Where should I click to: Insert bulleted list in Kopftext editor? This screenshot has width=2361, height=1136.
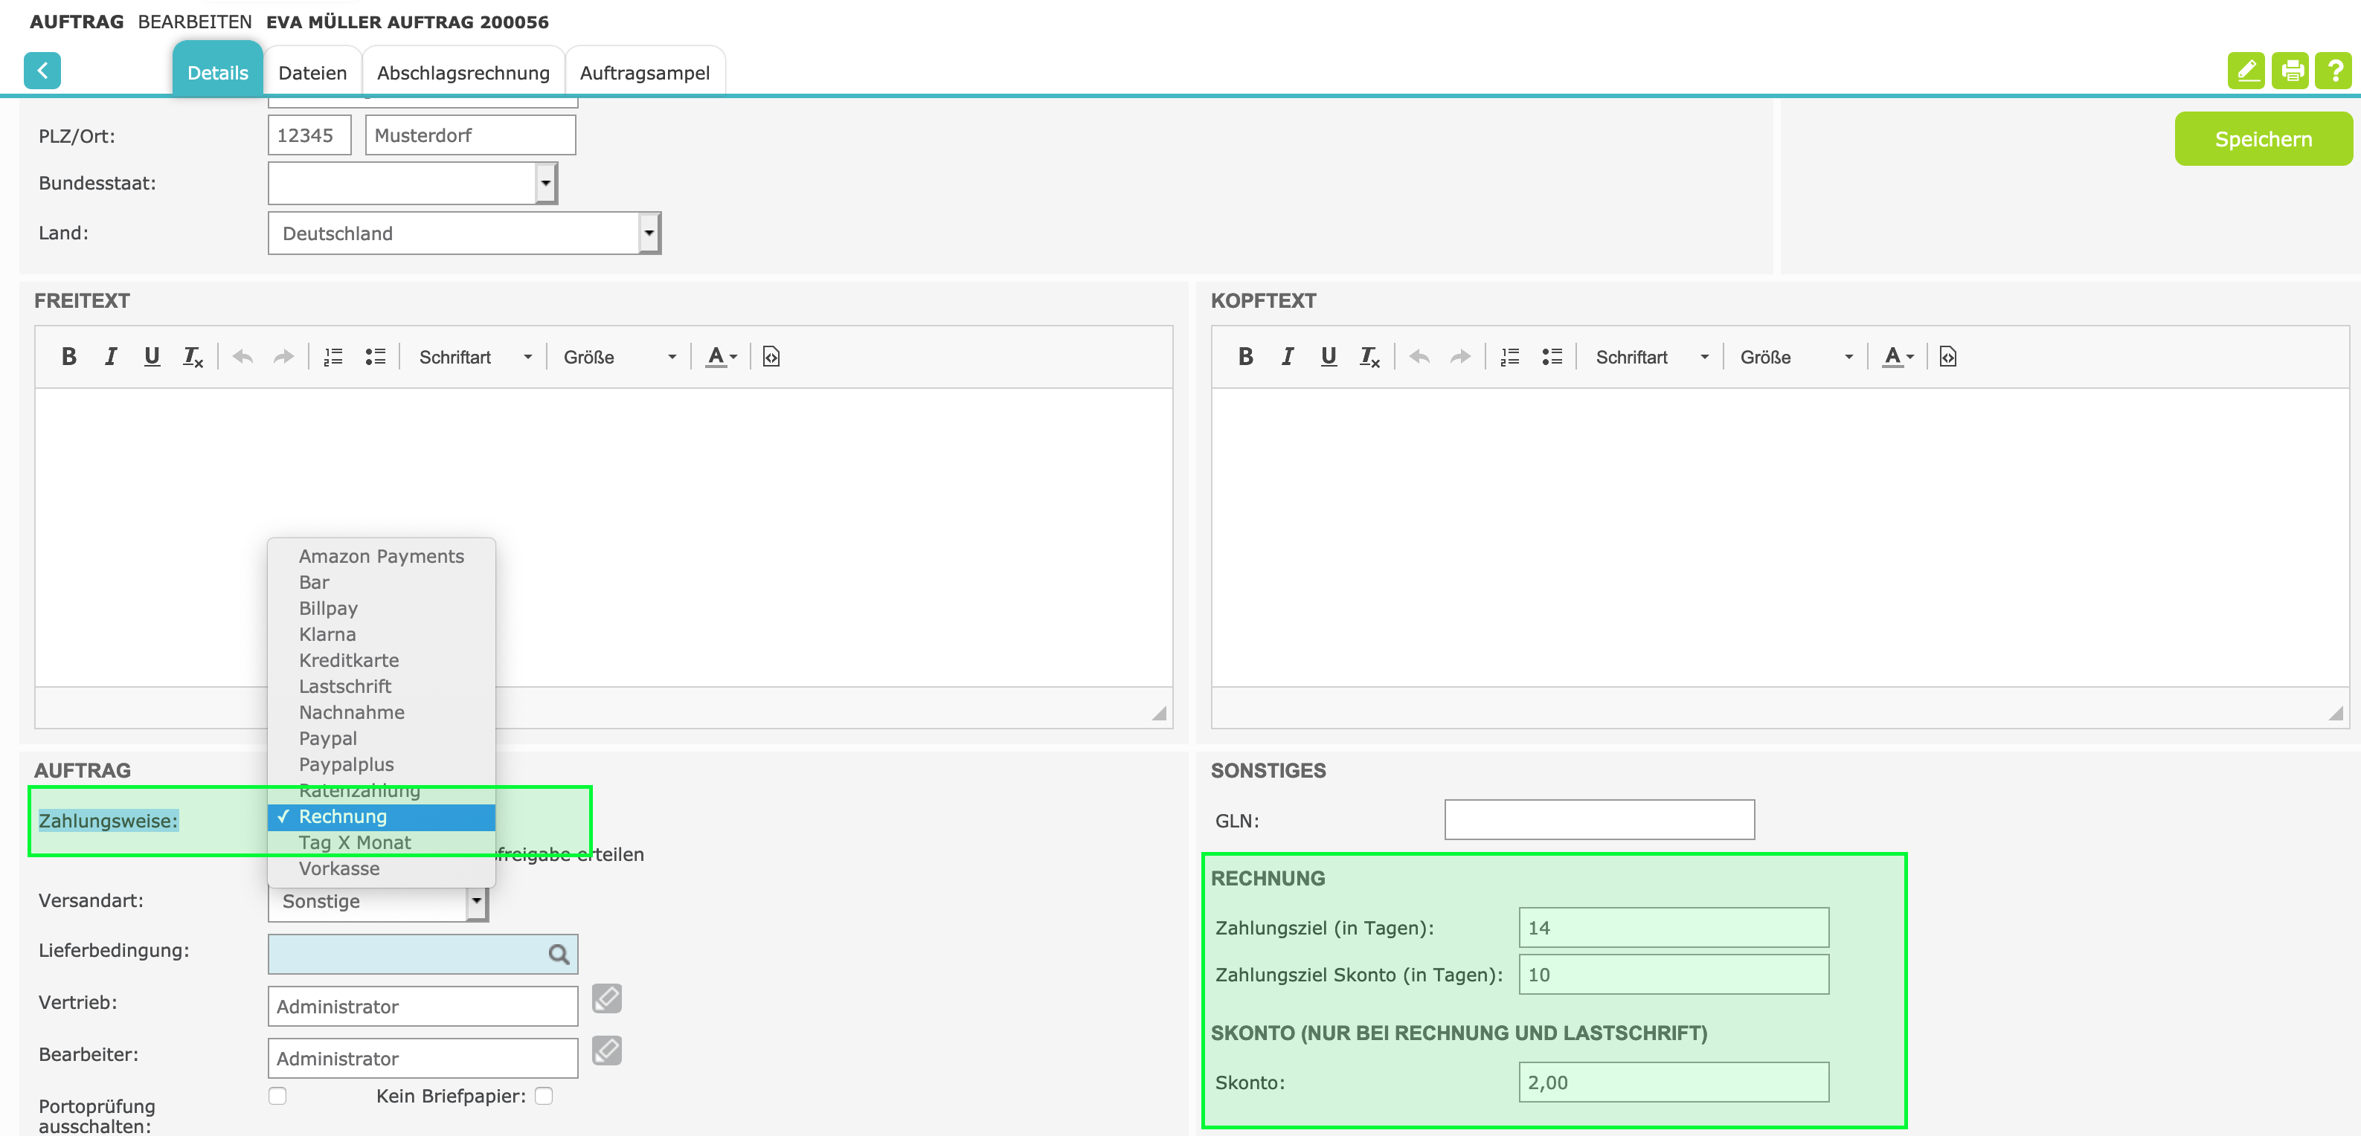coord(1552,356)
